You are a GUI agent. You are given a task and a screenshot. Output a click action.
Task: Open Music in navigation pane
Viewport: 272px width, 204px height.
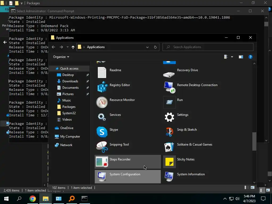click(67, 100)
